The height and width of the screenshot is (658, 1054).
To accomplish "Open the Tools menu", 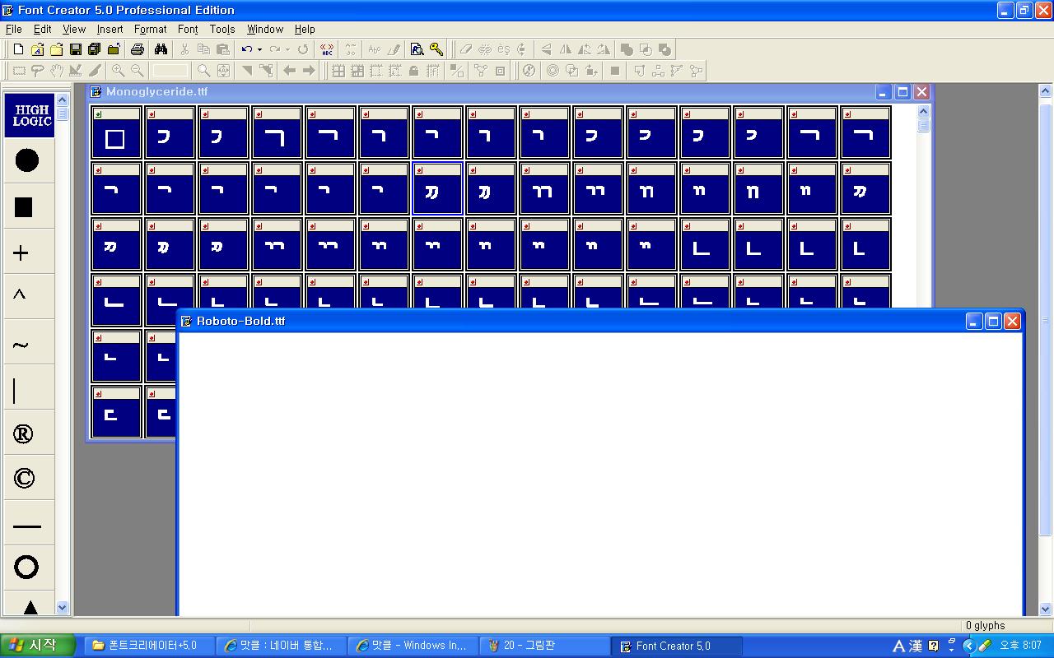I will tap(222, 29).
